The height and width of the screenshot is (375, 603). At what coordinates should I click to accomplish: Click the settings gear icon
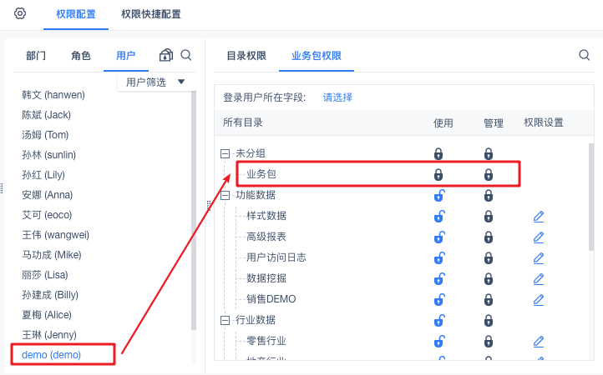20,13
